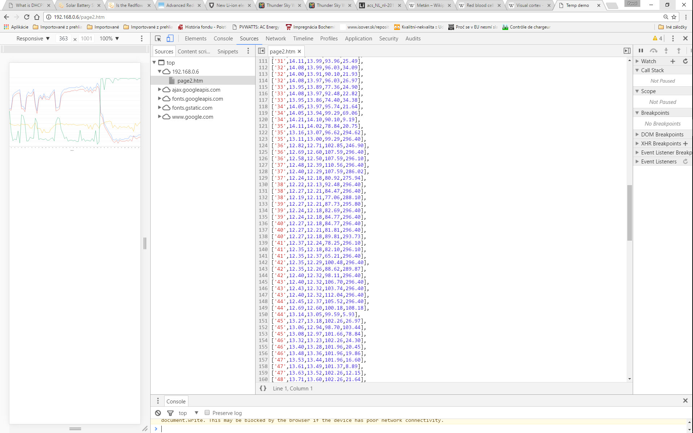Click the address bar URL
This screenshot has width=693, height=433.
pos(79,17)
